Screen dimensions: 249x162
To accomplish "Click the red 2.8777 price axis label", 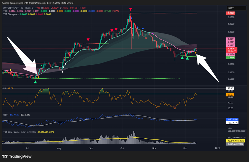I will (231, 13).
